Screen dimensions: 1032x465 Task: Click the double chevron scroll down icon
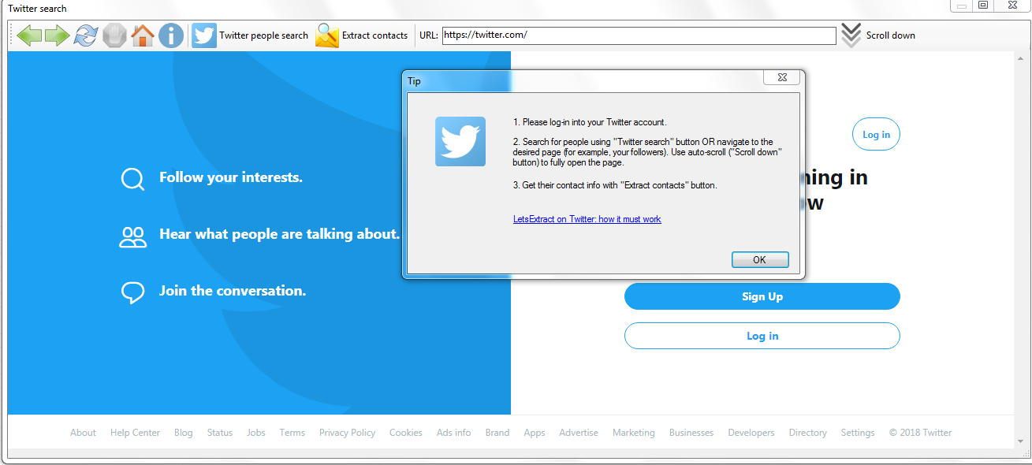851,35
